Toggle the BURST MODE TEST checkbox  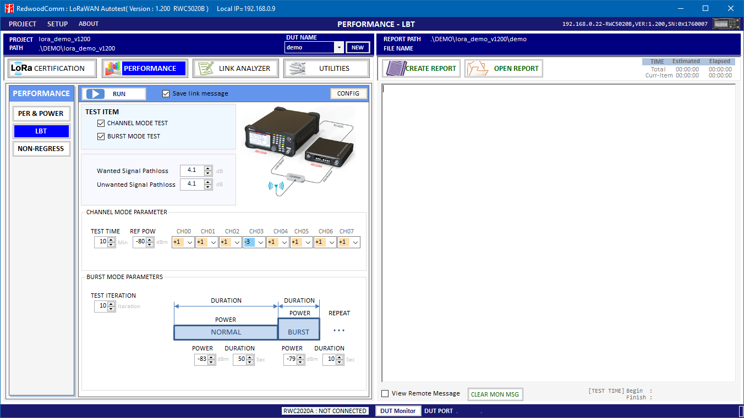101,136
